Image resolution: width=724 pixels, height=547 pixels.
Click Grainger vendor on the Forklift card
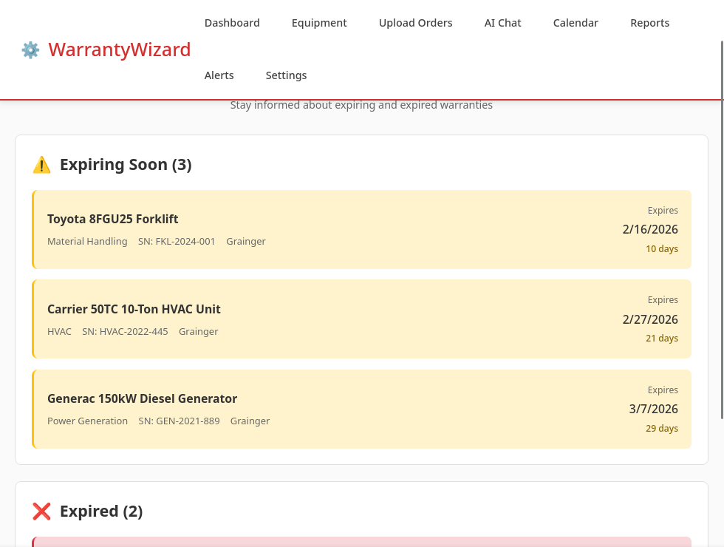(246, 242)
